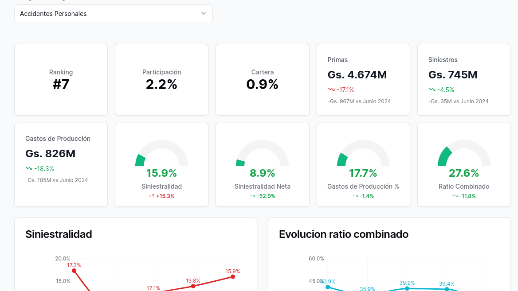The width and height of the screenshot is (518, 291).
Task: Click the Primas amount Gs. 4.674M
Action: coord(357,75)
